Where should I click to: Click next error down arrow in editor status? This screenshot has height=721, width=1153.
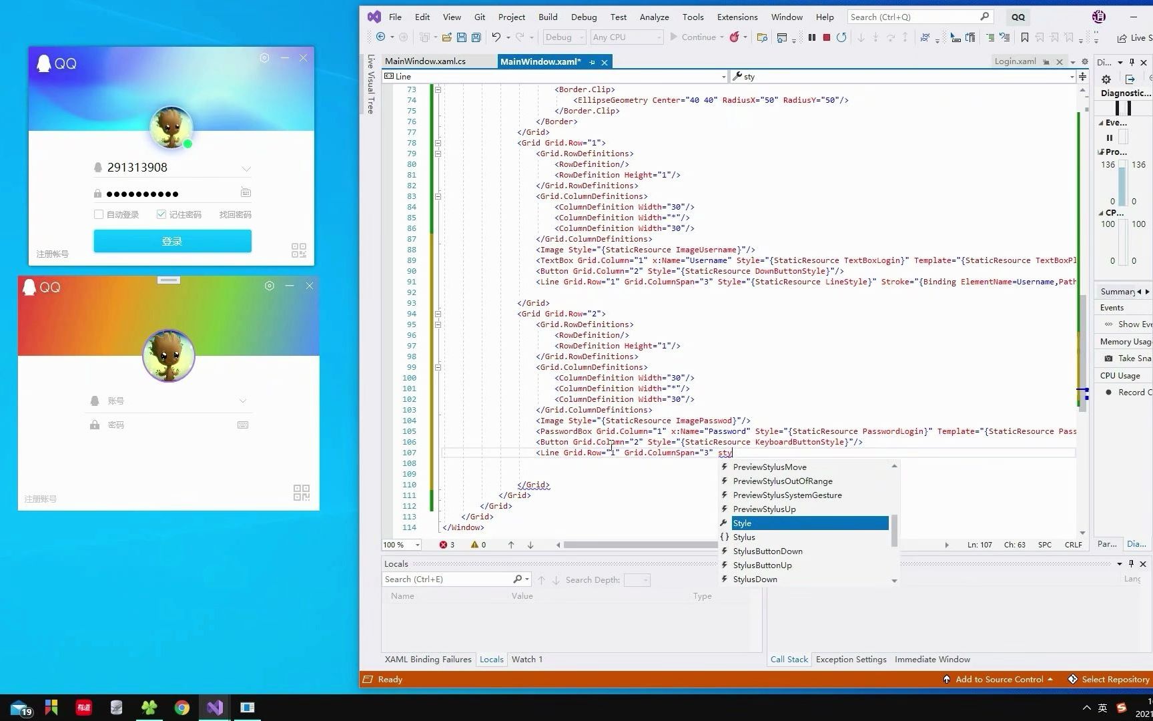coord(530,545)
